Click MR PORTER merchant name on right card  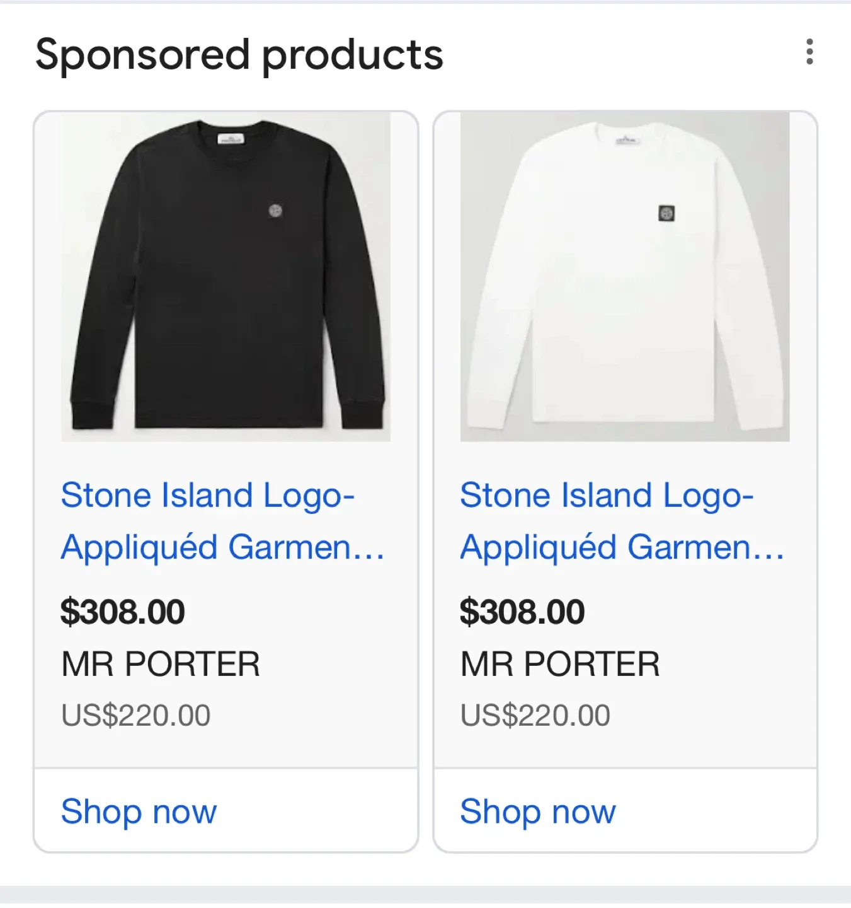(560, 663)
